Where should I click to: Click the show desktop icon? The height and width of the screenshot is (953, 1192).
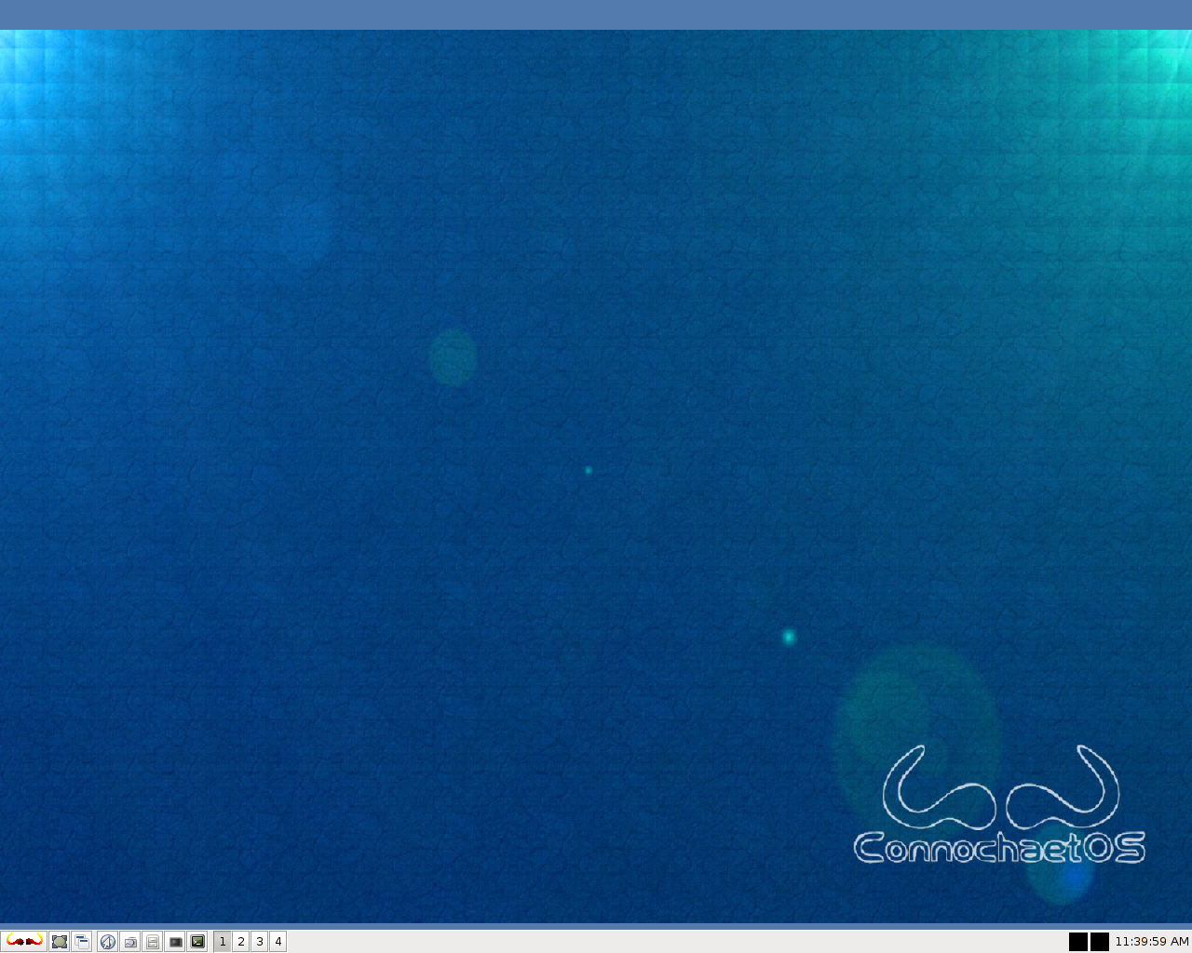point(60,942)
